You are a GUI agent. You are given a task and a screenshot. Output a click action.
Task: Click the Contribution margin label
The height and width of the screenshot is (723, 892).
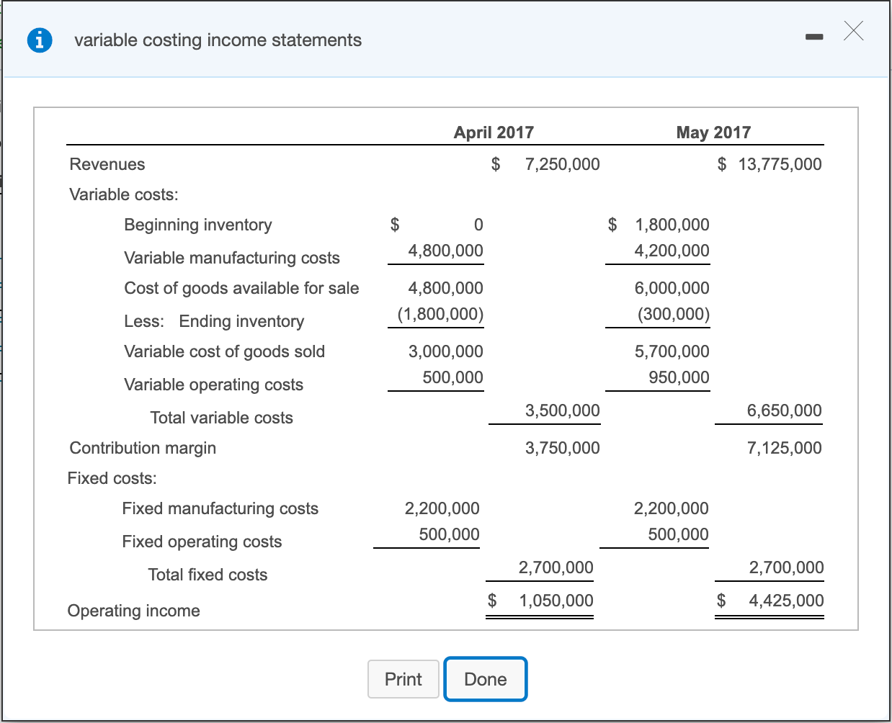142,448
